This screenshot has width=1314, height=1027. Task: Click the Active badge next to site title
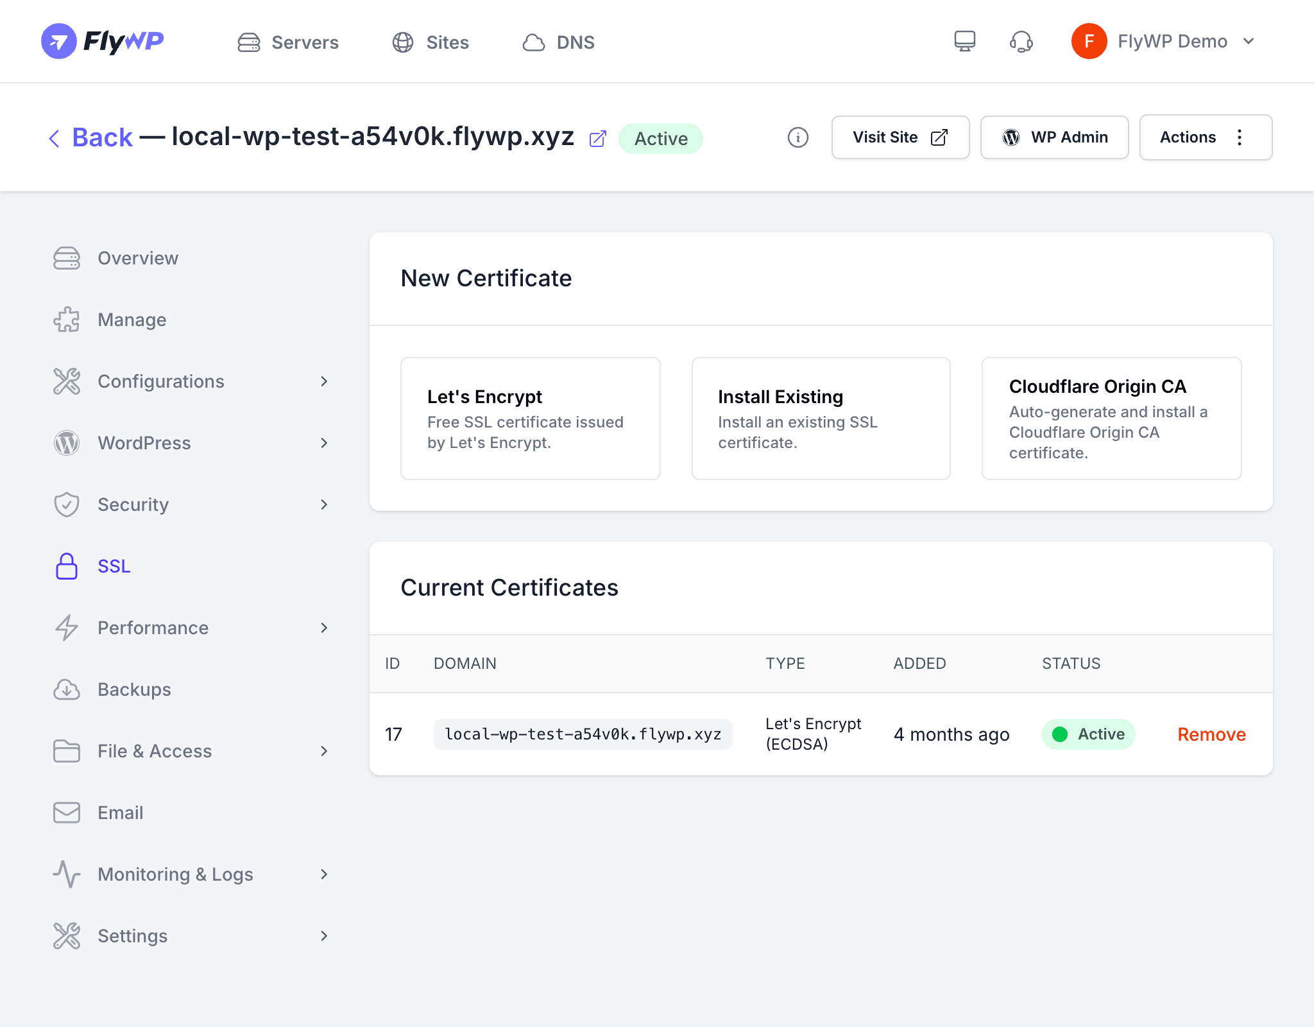[x=661, y=139]
